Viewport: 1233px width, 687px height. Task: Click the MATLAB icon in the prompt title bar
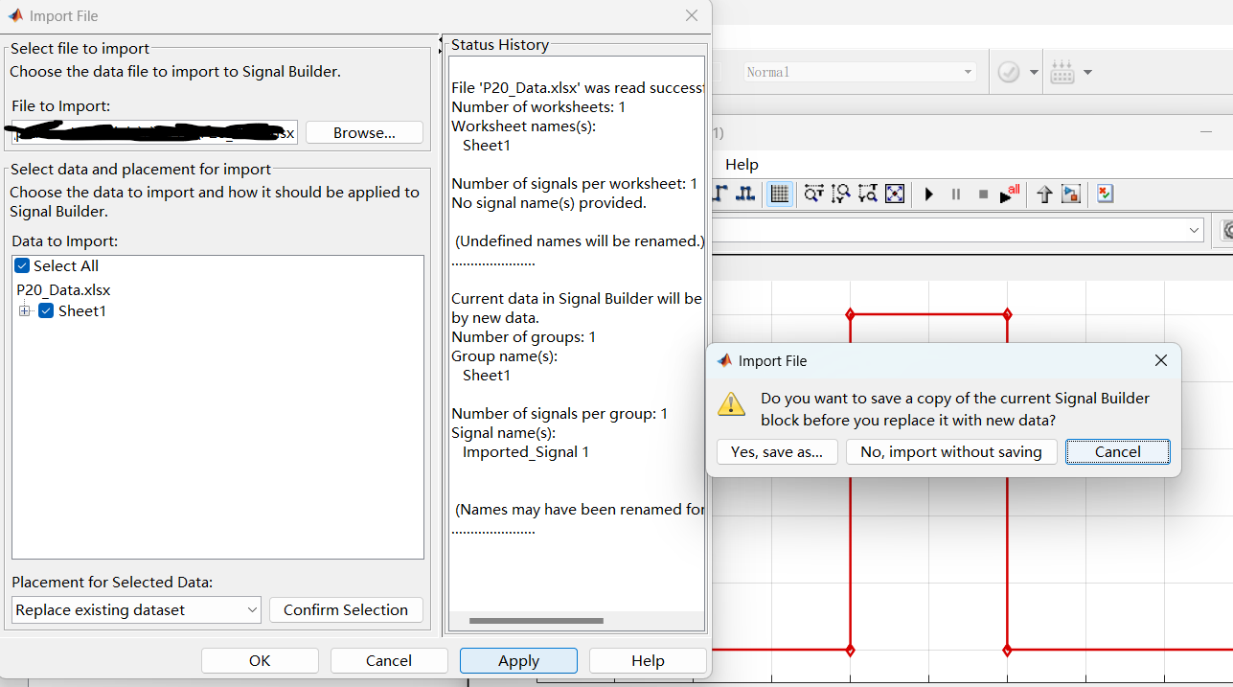pyautogui.click(x=724, y=361)
